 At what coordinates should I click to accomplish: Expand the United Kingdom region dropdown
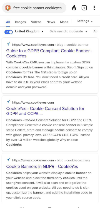click(29, 32)
